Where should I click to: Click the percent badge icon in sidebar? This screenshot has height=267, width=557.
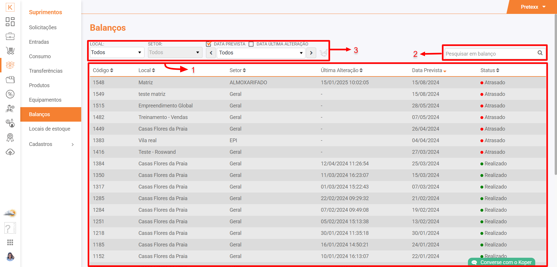click(x=10, y=94)
